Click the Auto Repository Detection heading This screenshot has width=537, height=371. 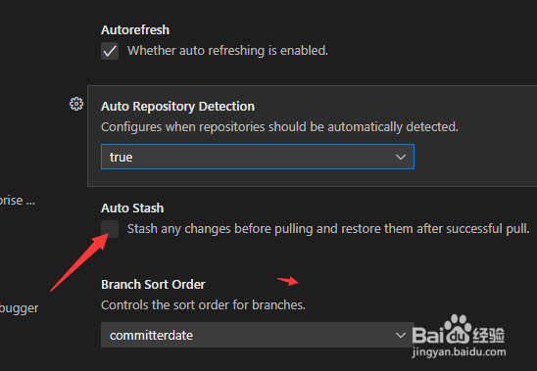click(177, 107)
